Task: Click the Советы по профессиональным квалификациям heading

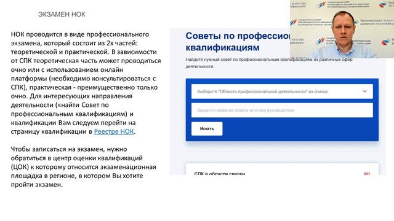Action: tap(238, 42)
